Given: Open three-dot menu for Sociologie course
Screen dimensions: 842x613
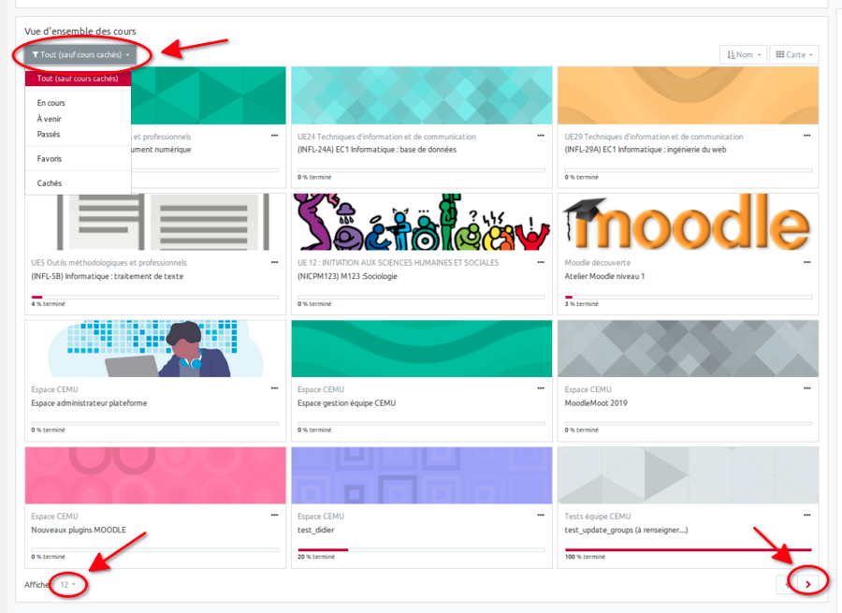Looking at the screenshot, I should coord(541,262).
